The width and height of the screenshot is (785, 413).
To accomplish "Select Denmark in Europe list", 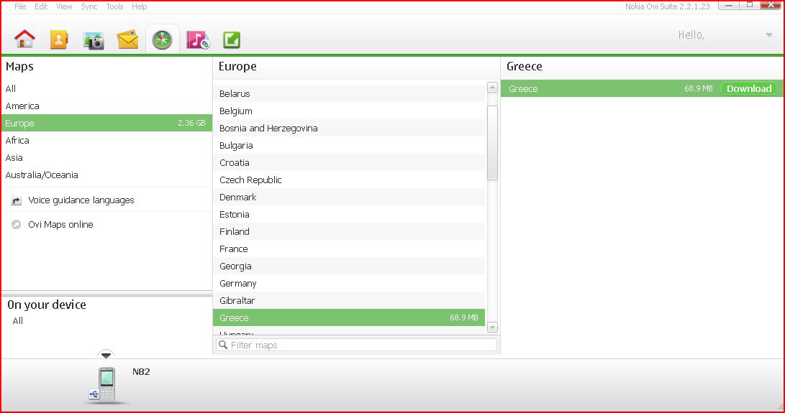I will [349, 197].
